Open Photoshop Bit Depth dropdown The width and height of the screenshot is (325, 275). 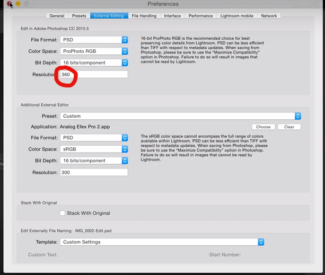click(x=94, y=63)
